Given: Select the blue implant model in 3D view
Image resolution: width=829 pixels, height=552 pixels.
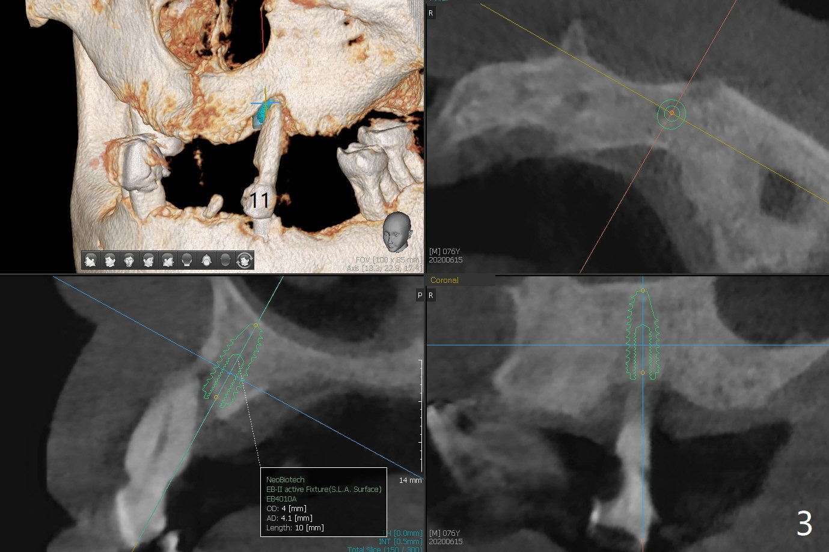Looking at the screenshot, I should pos(260,115).
